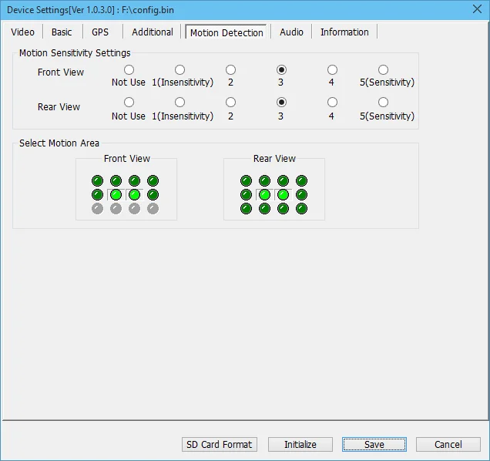
Task: Toggle Rear View middle row first motion cell
Action: [247, 194]
